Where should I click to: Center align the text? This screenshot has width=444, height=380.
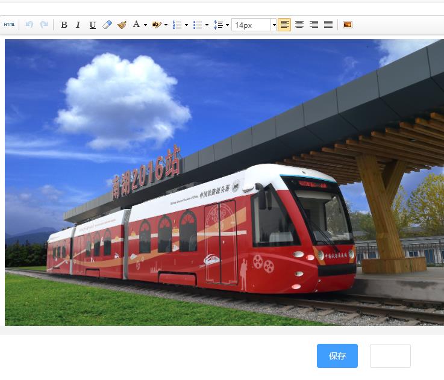click(299, 25)
